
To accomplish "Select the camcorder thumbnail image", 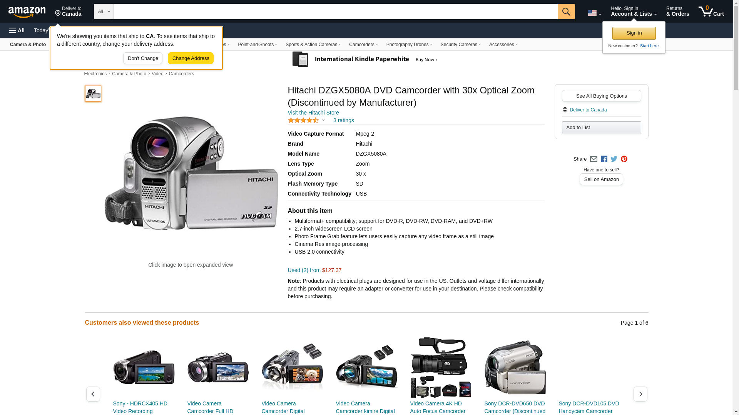I will (93, 94).
